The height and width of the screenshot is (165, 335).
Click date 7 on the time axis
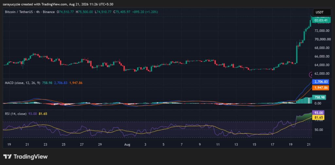point(182,144)
